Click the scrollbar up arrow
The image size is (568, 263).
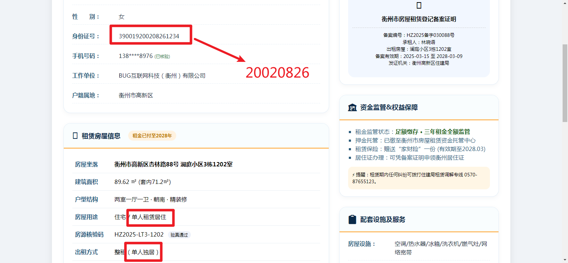[565, 3]
